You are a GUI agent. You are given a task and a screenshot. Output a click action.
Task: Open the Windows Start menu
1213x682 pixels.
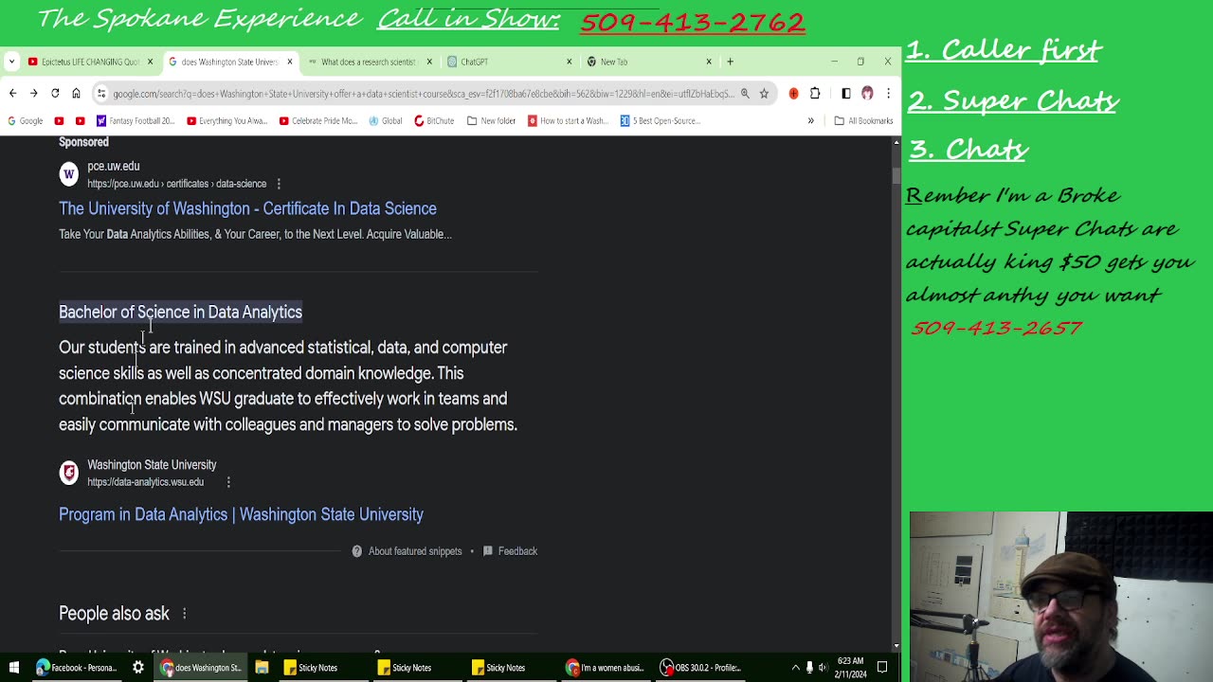pyautogui.click(x=14, y=668)
